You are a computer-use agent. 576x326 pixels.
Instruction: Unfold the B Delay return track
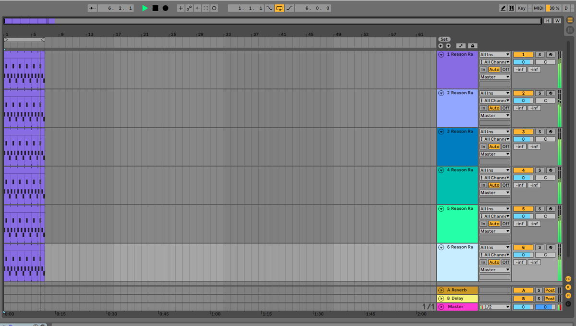point(441,298)
